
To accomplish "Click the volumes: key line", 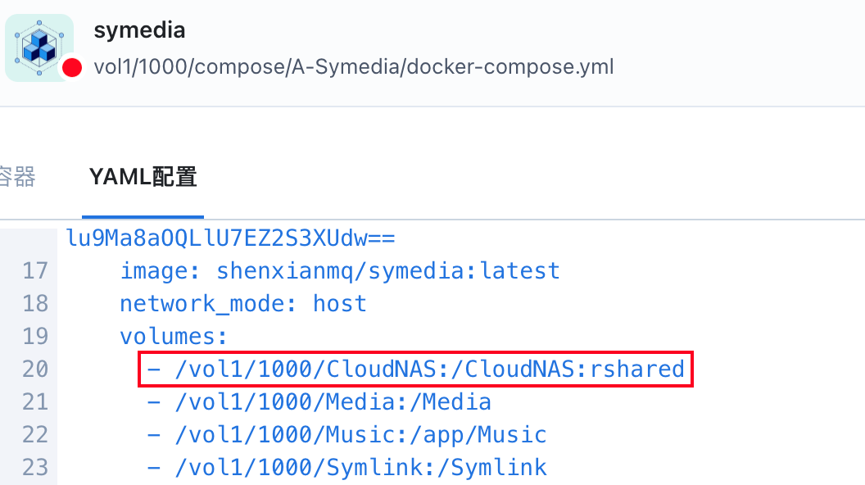I will pyautogui.click(x=174, y=337).
